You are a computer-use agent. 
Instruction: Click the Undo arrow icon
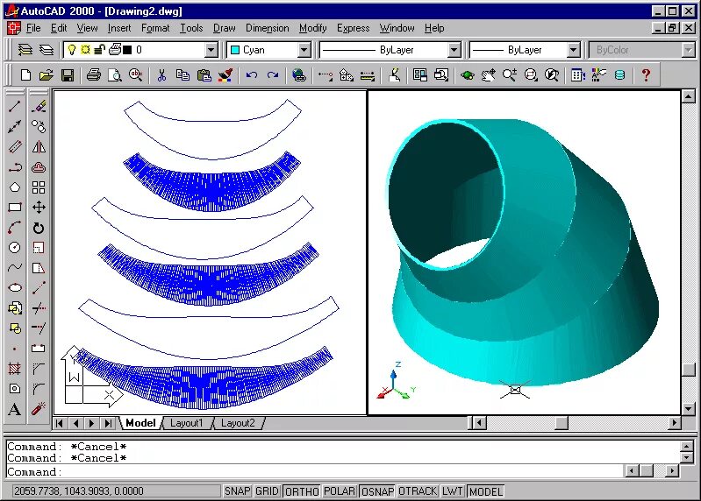coord(252,75)
